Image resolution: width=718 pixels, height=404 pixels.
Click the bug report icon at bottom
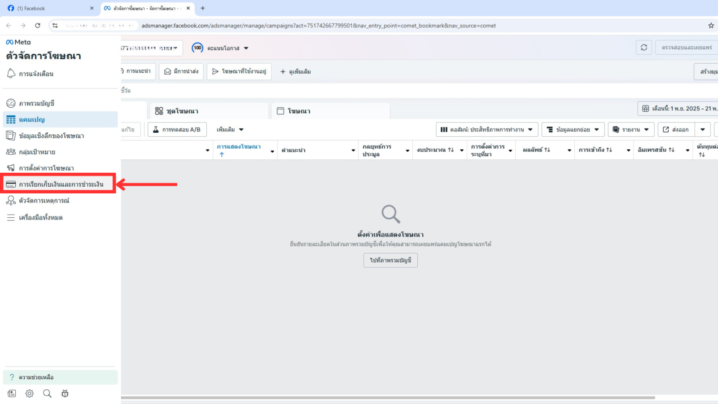[x=65, y=394]
